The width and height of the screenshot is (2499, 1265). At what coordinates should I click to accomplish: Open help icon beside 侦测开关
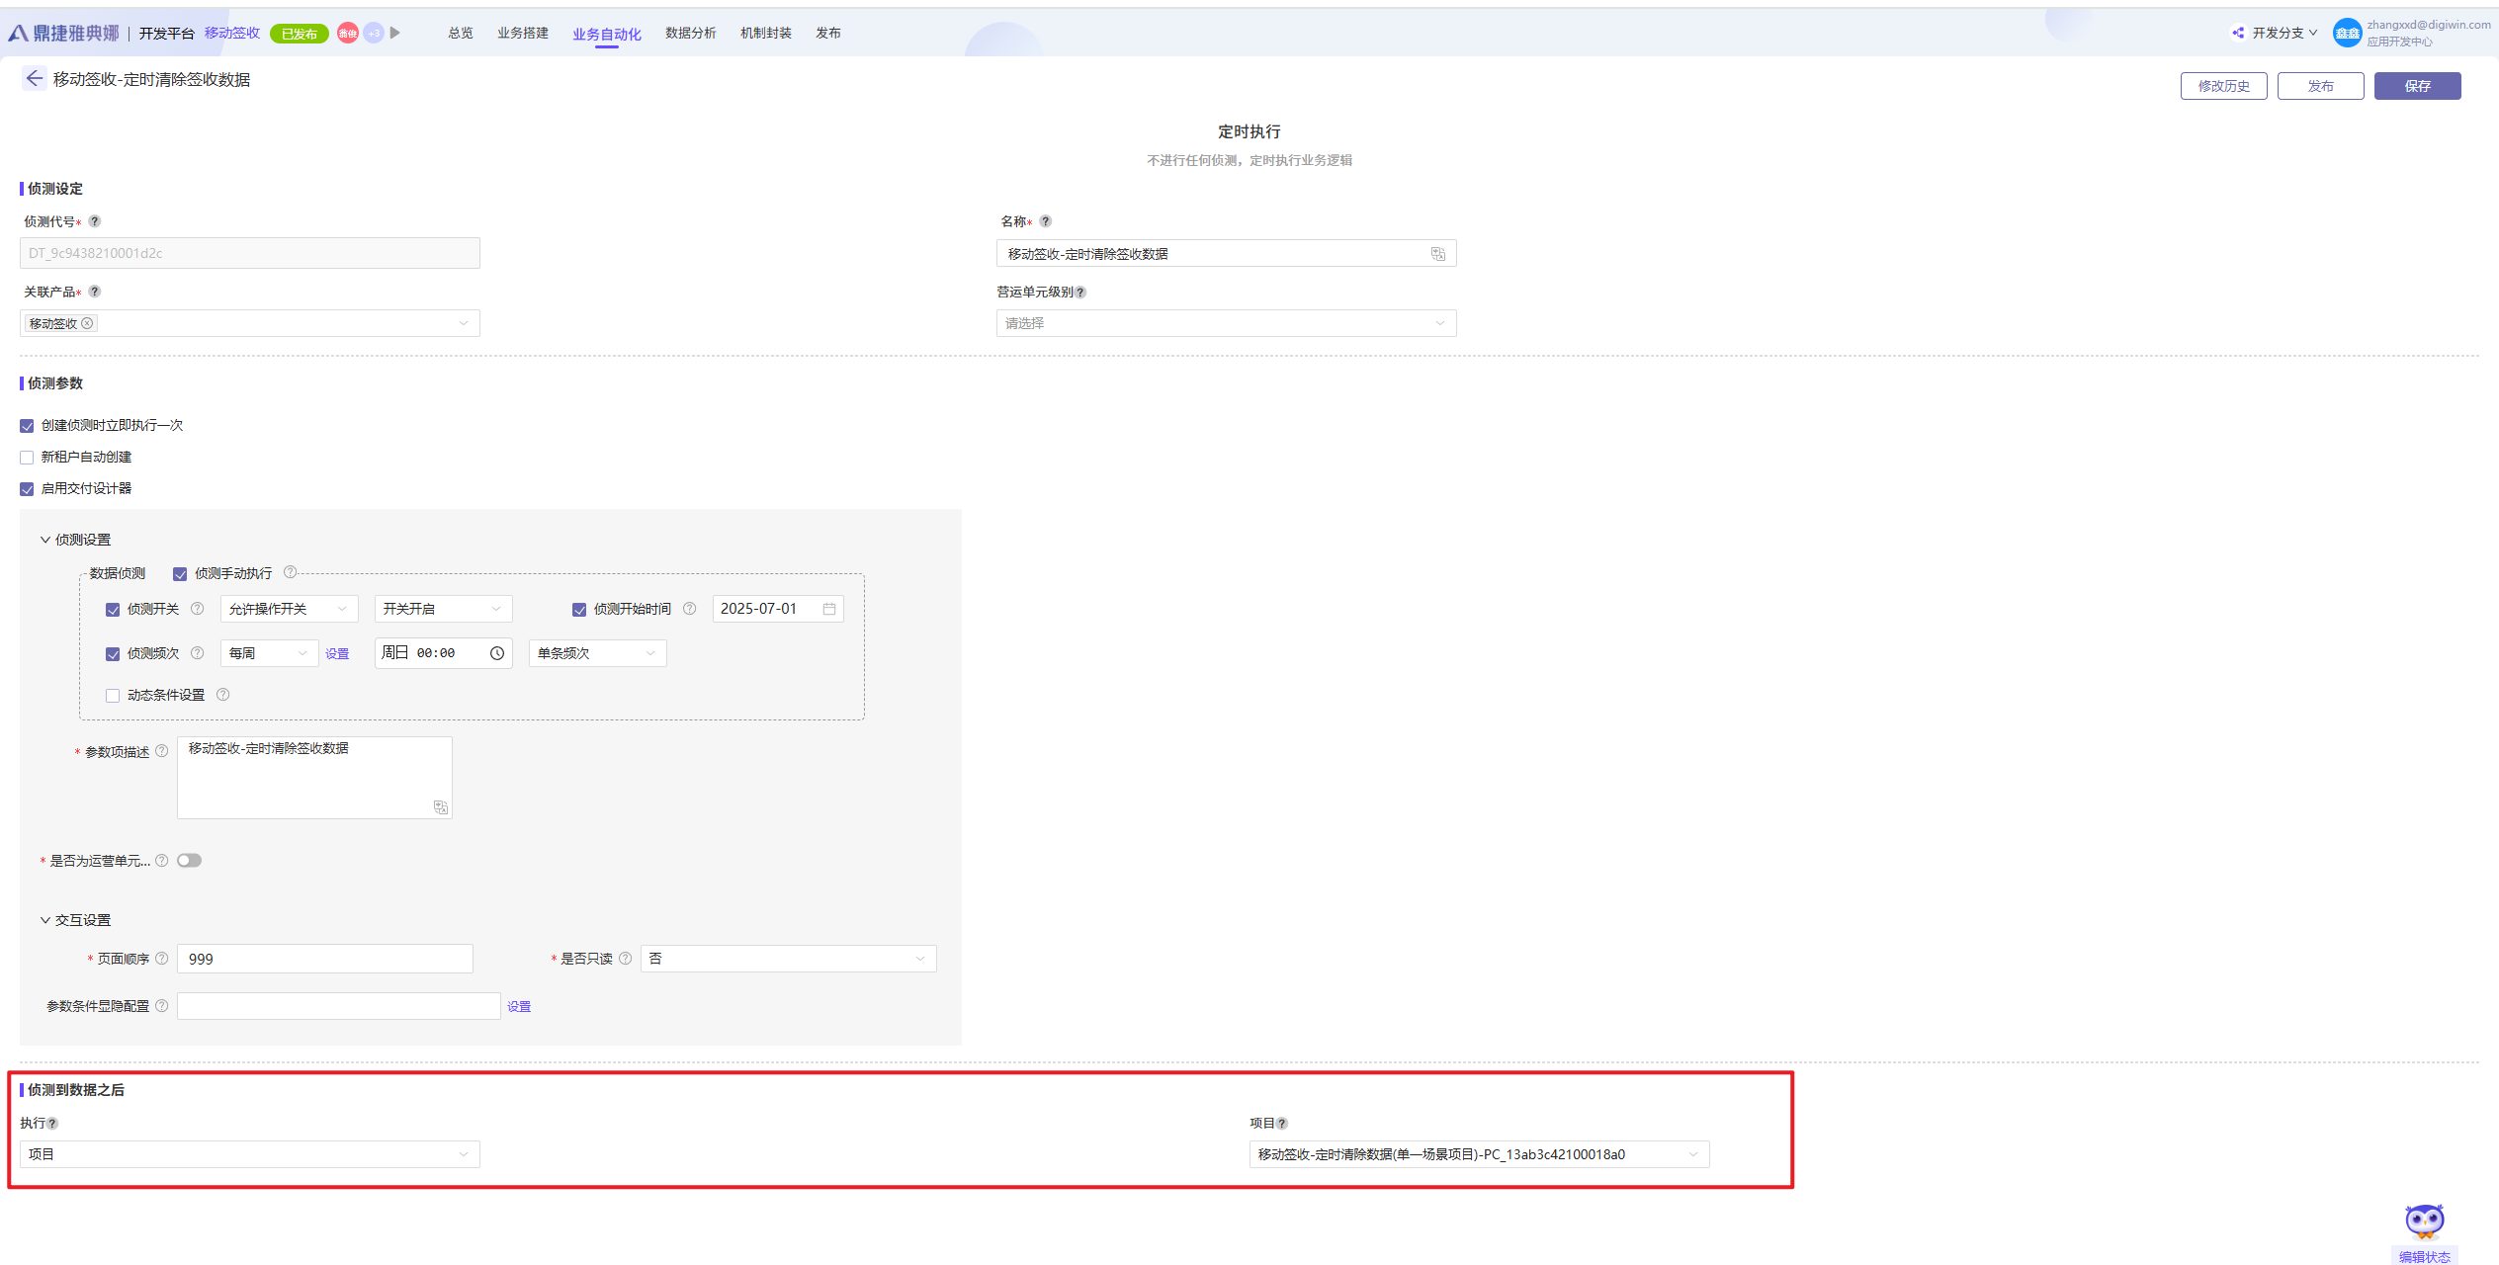[198, 609]
